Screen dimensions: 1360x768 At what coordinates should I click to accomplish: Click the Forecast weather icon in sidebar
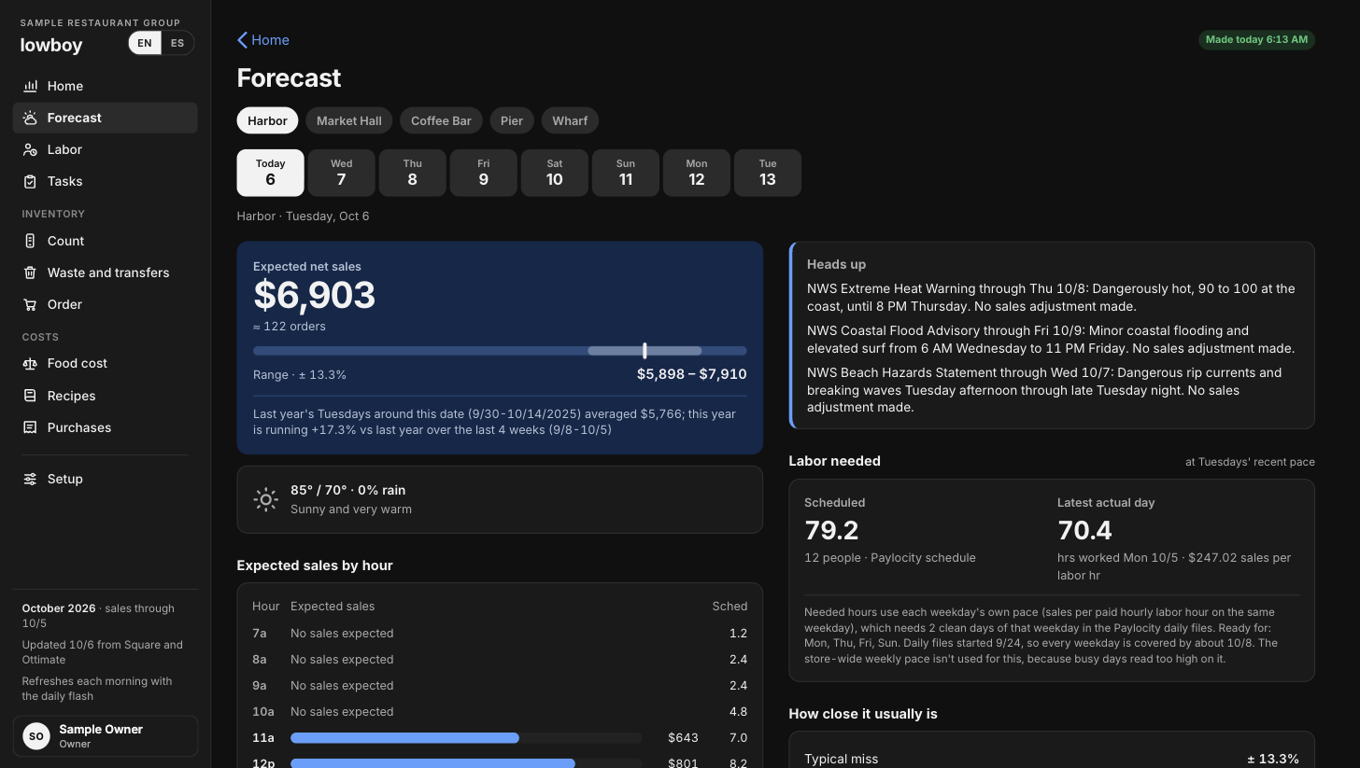click(x=30, y=118)
